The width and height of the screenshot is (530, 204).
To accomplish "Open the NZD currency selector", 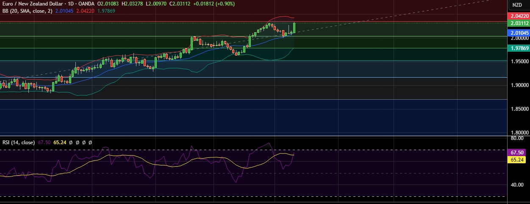I will pos(517,5).
